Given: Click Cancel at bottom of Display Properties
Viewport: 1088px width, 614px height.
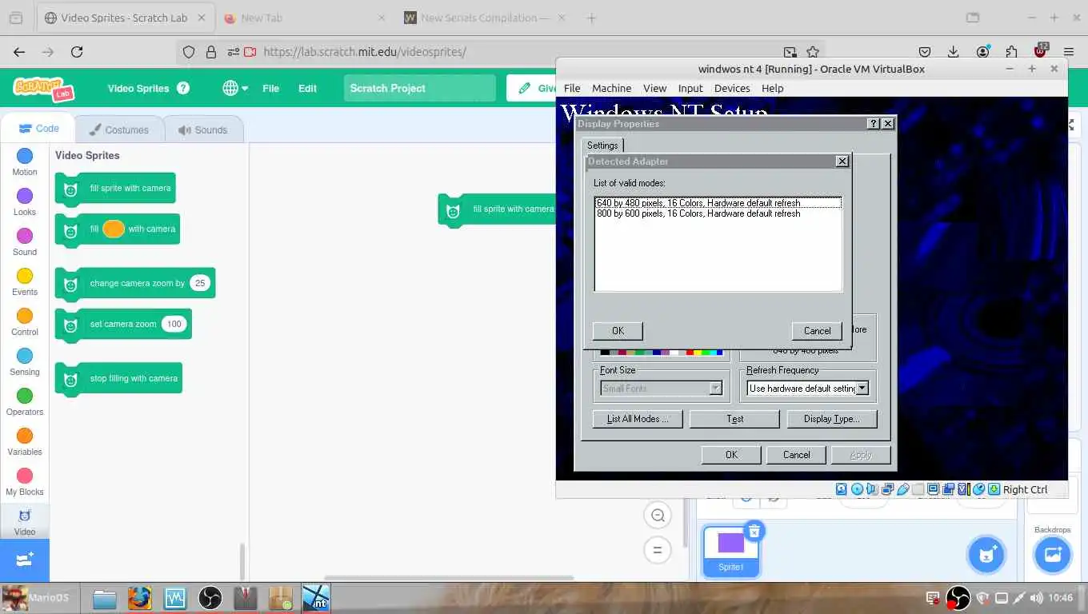Looking at the screenshot, I should [x=796, y=455].
